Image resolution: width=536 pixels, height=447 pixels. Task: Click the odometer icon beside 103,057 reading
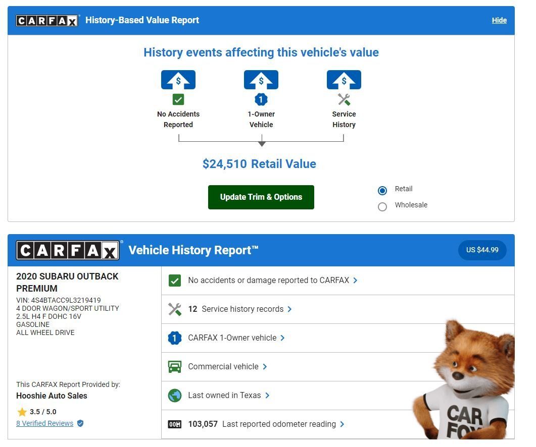tap(175, 424)
